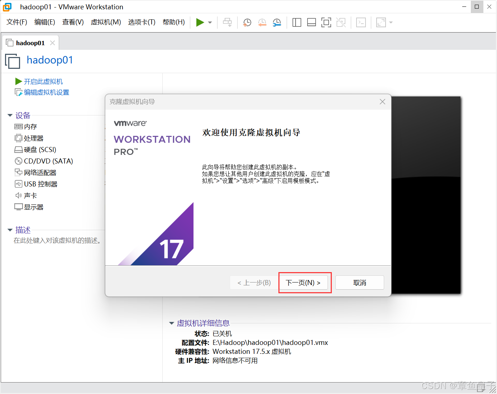This screenshot has width=497, height=394.
Task: Open the snapshot manager icon
Action: point(277,23)
